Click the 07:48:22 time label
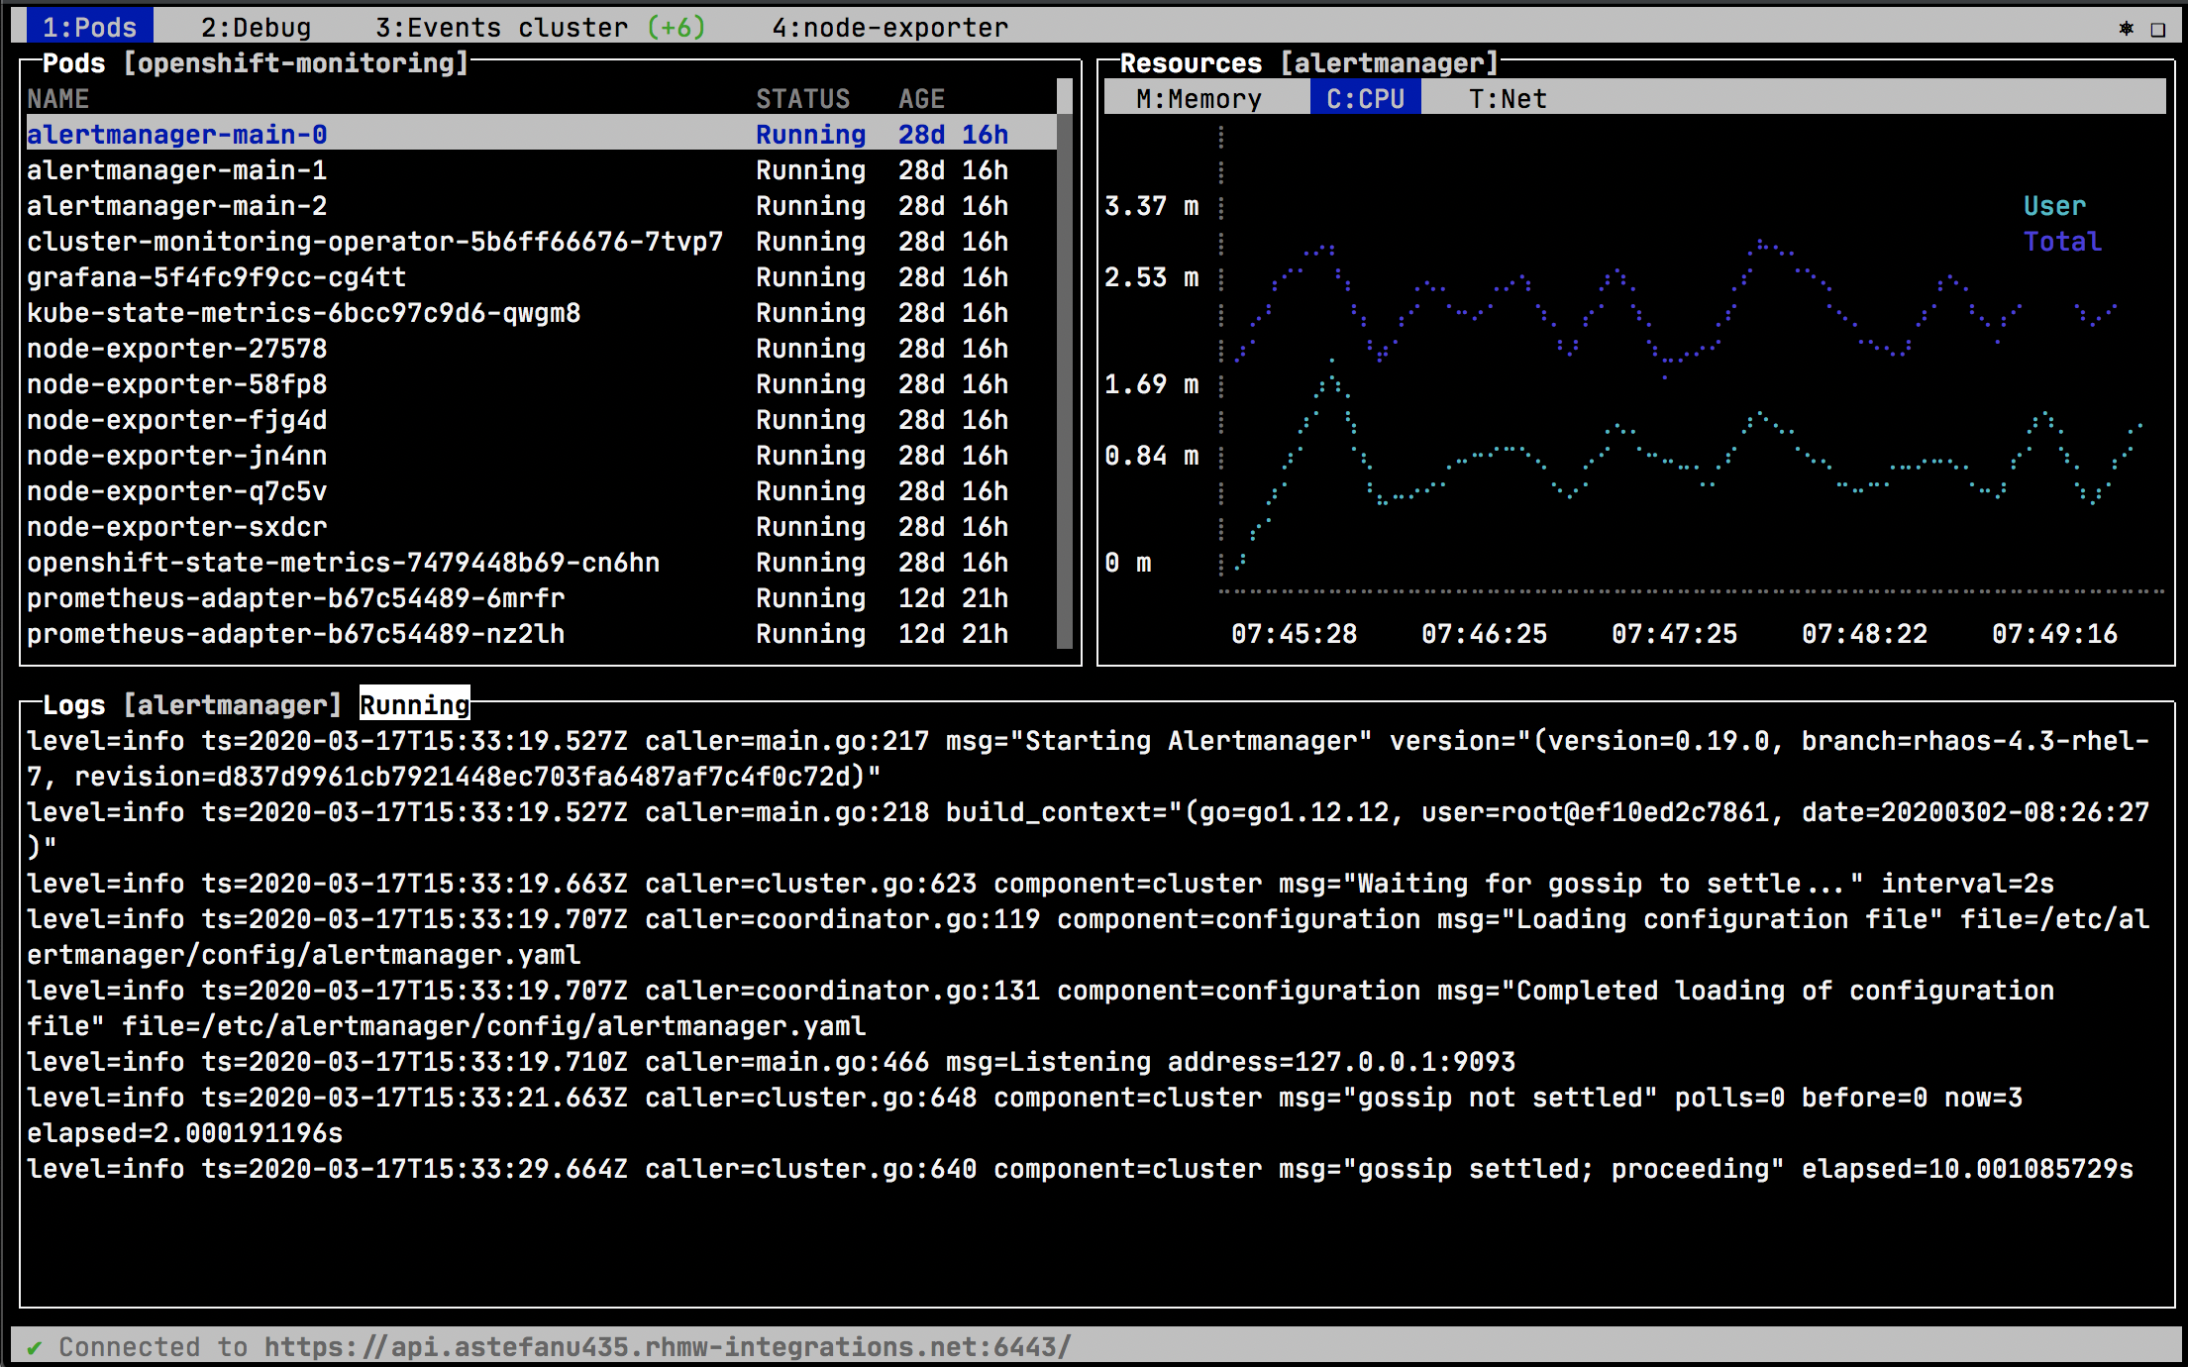The width and height of the screenshot is (2188, 1367). (x=1864, y=633)
